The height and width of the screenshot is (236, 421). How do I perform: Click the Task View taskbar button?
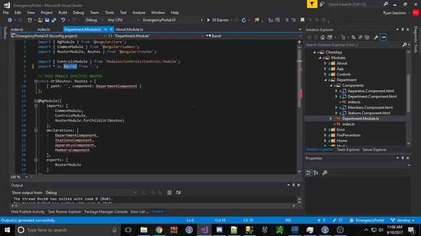click(128, 230)
